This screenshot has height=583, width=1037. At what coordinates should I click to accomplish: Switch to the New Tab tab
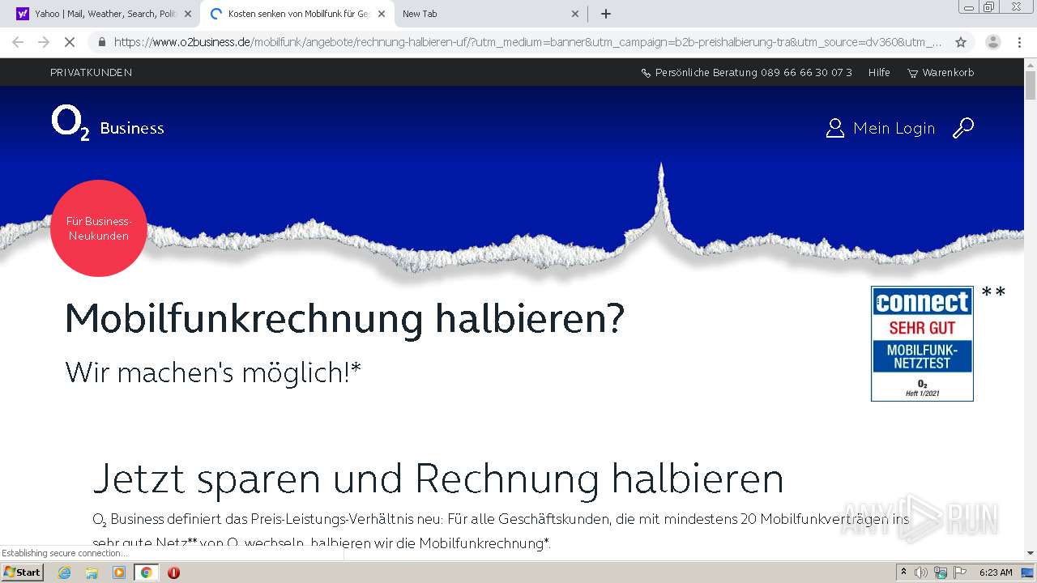(491, 14)
